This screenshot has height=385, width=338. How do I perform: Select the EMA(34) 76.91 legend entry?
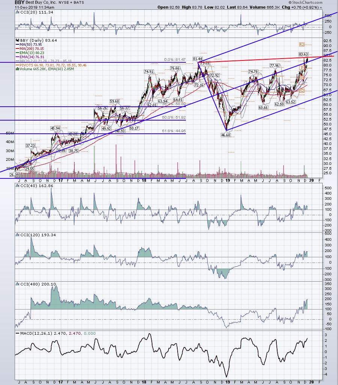[30, 57]
